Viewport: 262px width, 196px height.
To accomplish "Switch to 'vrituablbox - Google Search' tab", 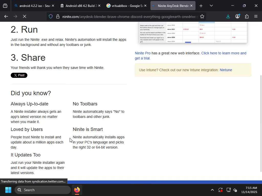I will [x=127, y=6].
